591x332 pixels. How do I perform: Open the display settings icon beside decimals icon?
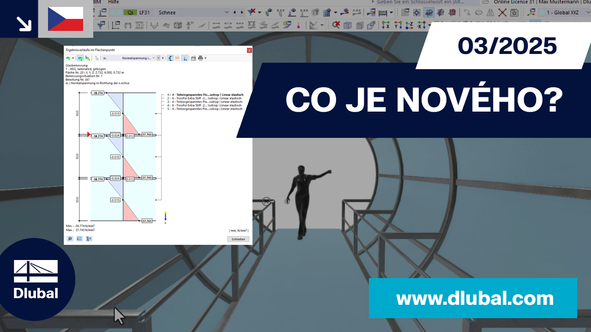tap(89, 239)
